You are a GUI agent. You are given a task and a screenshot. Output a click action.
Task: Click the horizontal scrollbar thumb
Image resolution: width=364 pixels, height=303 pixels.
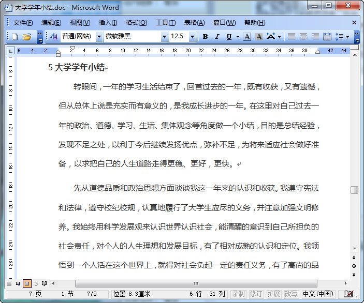tap(196, 283)
